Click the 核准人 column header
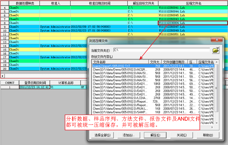 55,3
